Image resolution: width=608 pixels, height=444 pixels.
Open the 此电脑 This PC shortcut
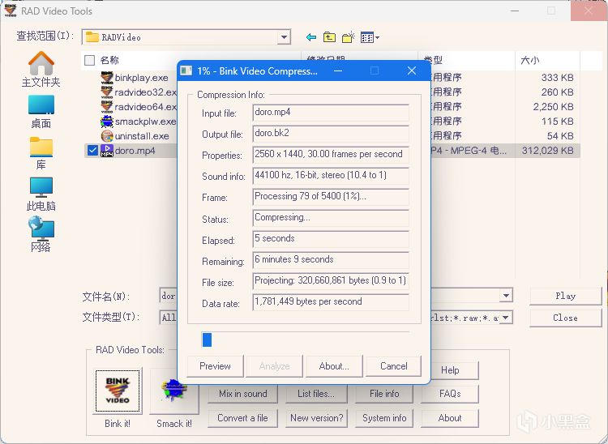[x=41, y=194]
